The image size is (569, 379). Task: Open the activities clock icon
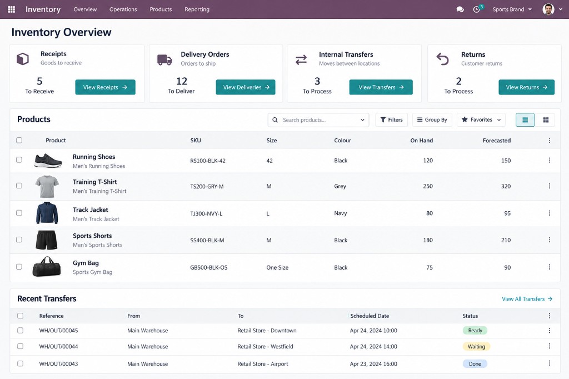pos(477,9)
